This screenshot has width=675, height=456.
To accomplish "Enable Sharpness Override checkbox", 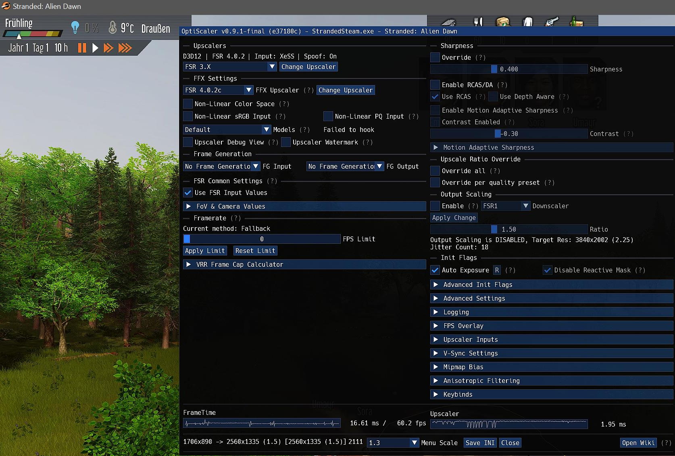I will coord(435,57).
